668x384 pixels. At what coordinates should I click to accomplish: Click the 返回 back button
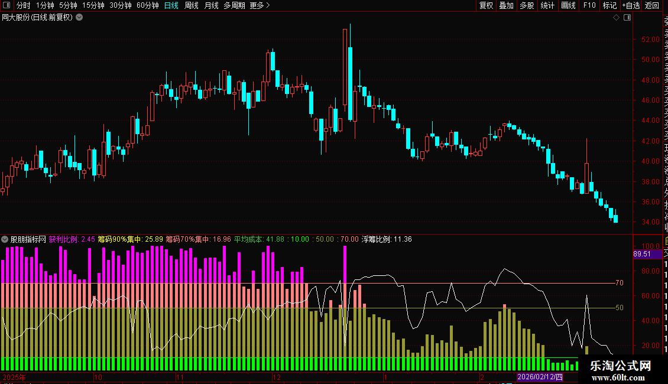[x=652, y=5]
